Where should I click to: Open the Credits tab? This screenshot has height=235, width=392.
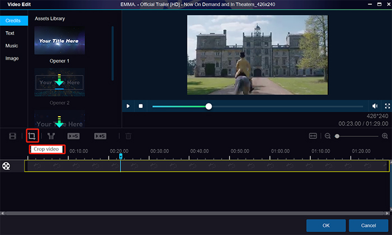(13, 21)
